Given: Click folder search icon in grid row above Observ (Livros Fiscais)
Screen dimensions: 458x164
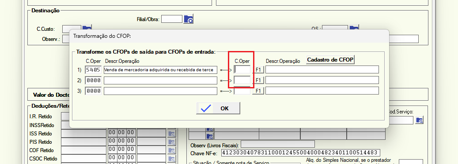Looking at the screenshot, I should click(210, 136).
